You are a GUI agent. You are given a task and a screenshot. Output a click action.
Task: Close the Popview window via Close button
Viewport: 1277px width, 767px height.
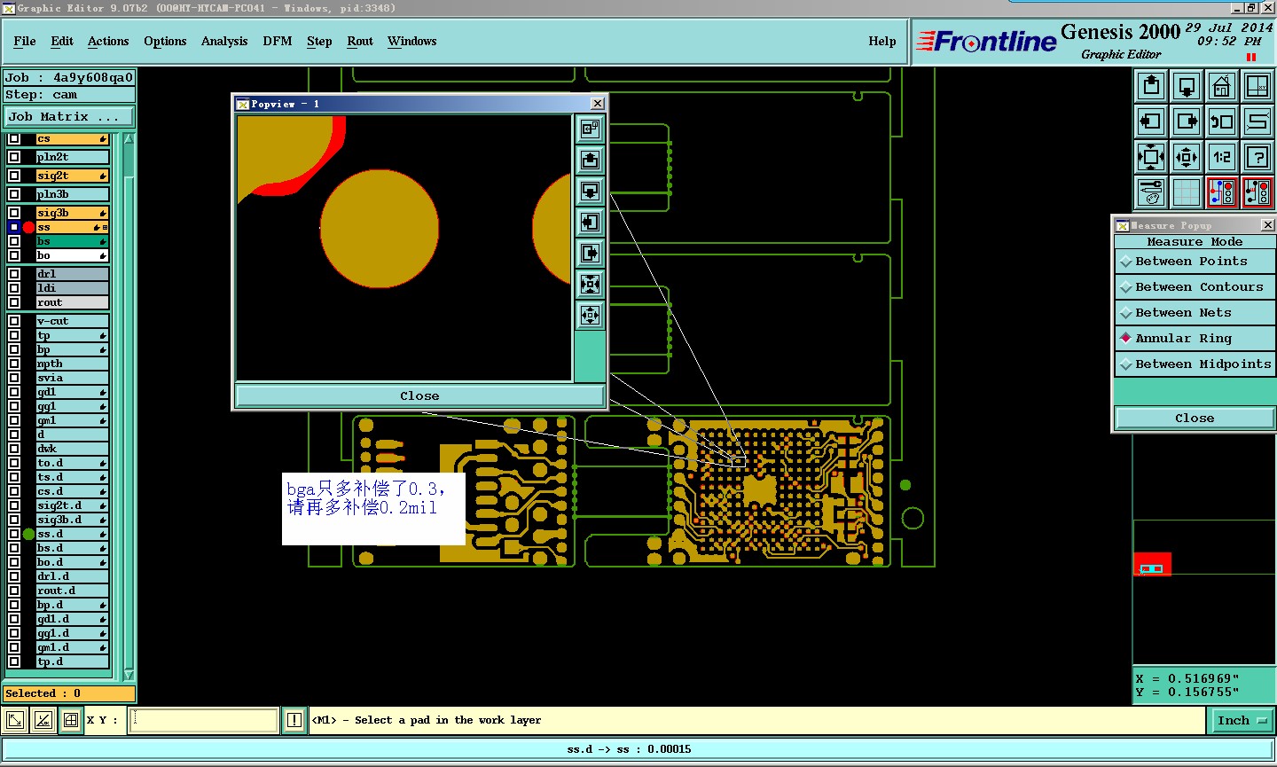pos(419,396)
